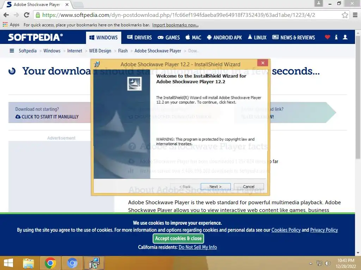Open the Cookies Policy link

286,230
